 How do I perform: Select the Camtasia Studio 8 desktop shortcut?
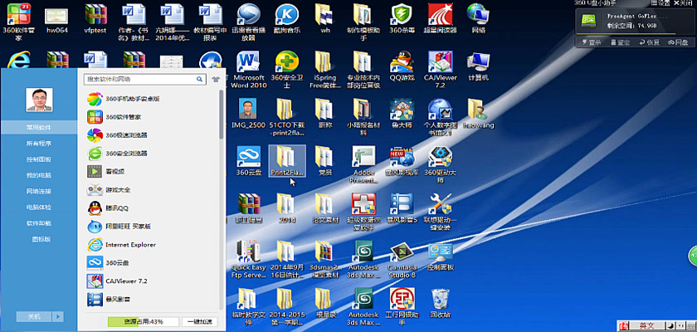(x=402, y=260)
